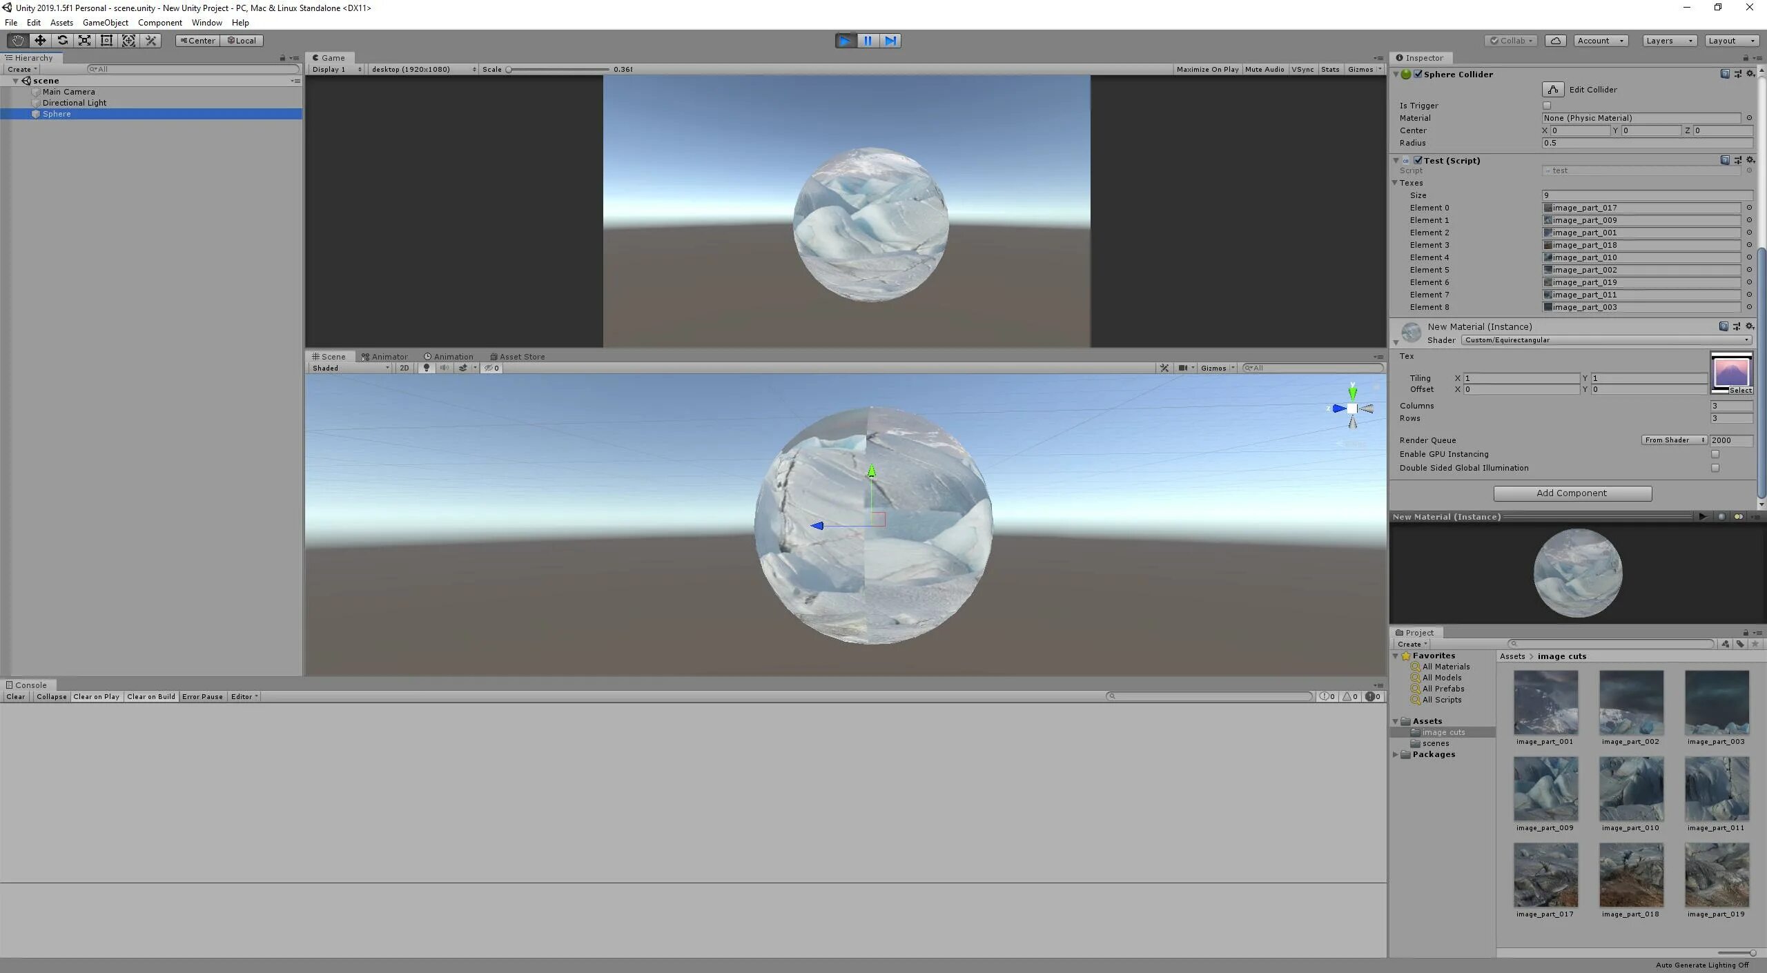The image size is (1767, 973).
Task: Switch to the Animator tab
Action: [384, 357]
